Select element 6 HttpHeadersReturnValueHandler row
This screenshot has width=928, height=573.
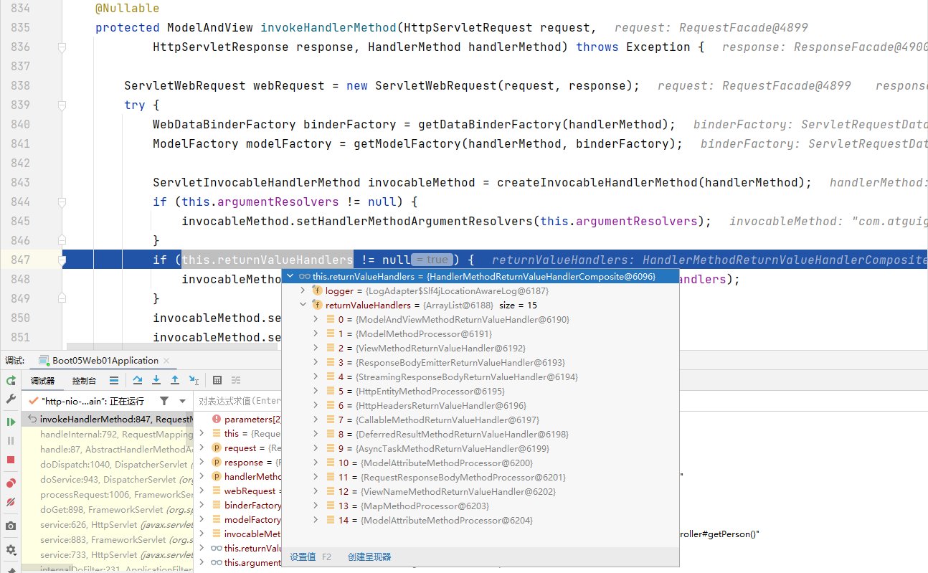pos(480,405)
